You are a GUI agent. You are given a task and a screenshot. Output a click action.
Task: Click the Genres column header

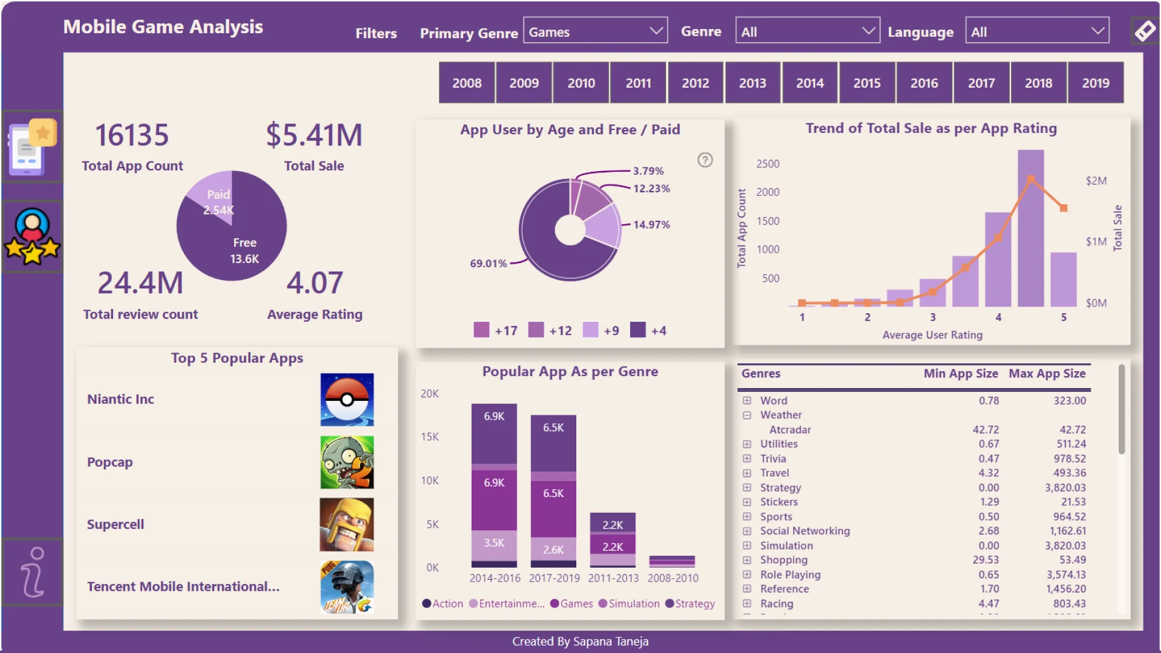coord(761,374)
